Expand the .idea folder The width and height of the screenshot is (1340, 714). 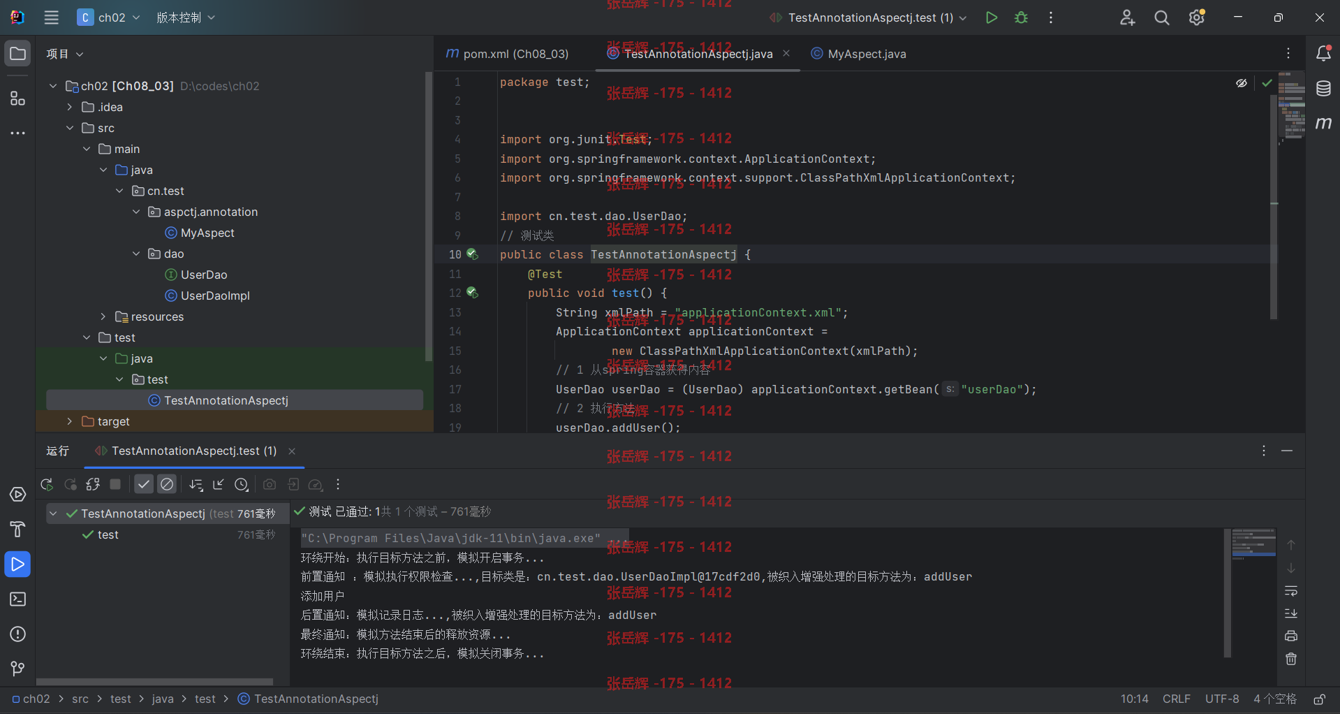click(x=70, y=107)
